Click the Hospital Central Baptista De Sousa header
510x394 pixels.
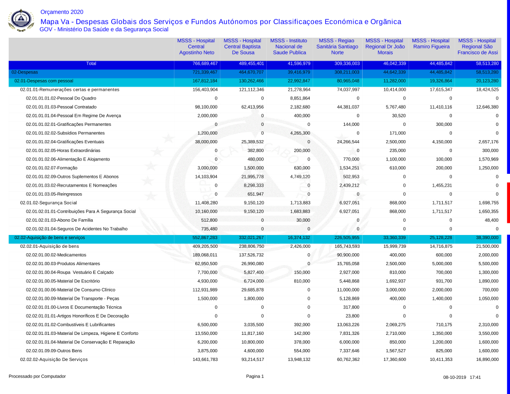tap(243, 46)
